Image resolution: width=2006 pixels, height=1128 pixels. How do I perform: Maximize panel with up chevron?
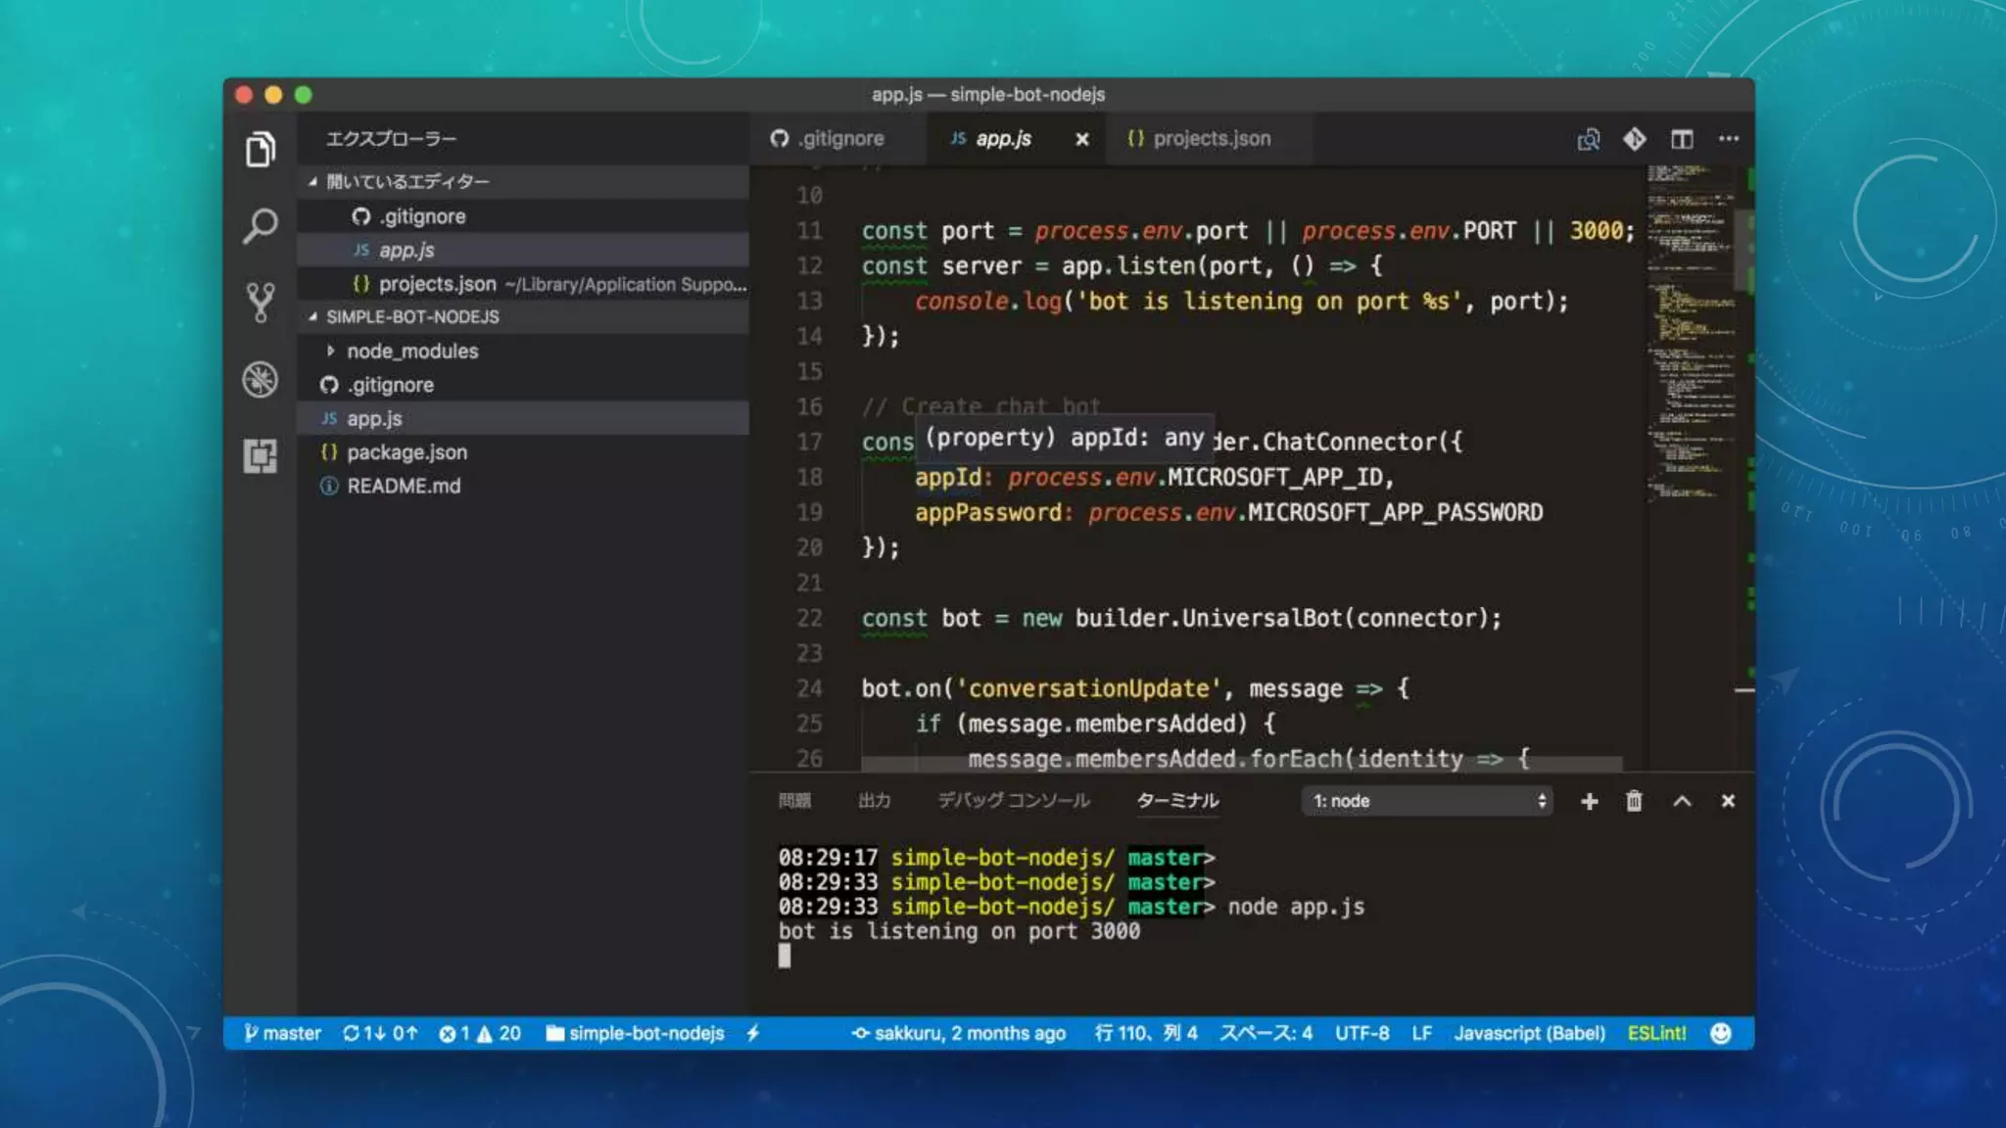click(x=1682, y=802)
